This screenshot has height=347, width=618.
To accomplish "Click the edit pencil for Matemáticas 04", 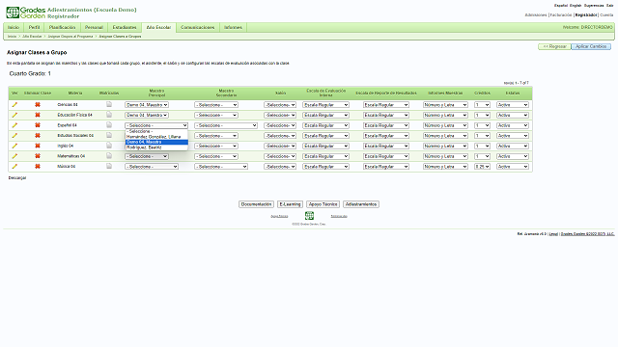I will coord(14,156).
